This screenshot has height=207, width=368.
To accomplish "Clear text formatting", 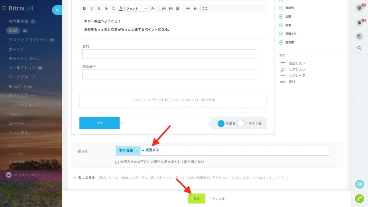I will click(113, 9).
